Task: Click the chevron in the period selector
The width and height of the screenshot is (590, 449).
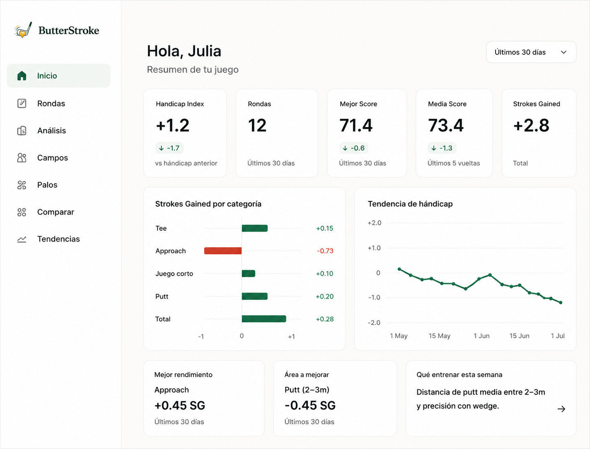Action: pyautogui.click(x=564, y=52)
